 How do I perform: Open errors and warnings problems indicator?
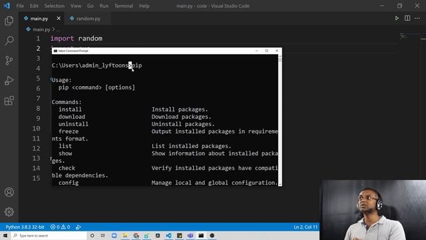click(61, 227)
